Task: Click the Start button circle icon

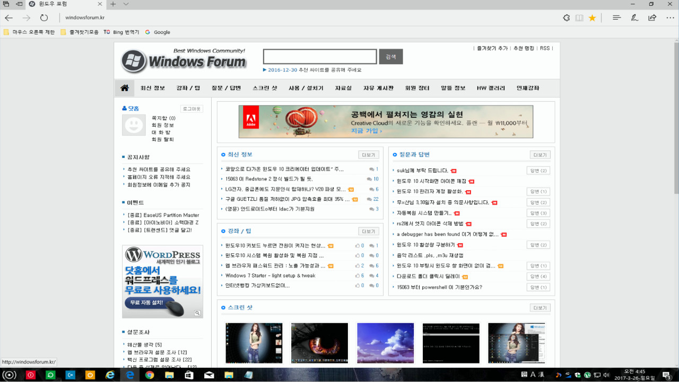Action: 10,375
